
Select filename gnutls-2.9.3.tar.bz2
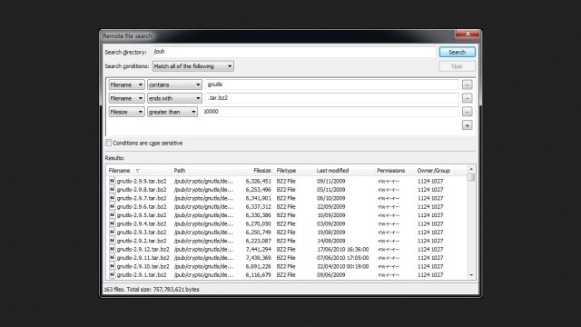(x=142, y=233)
